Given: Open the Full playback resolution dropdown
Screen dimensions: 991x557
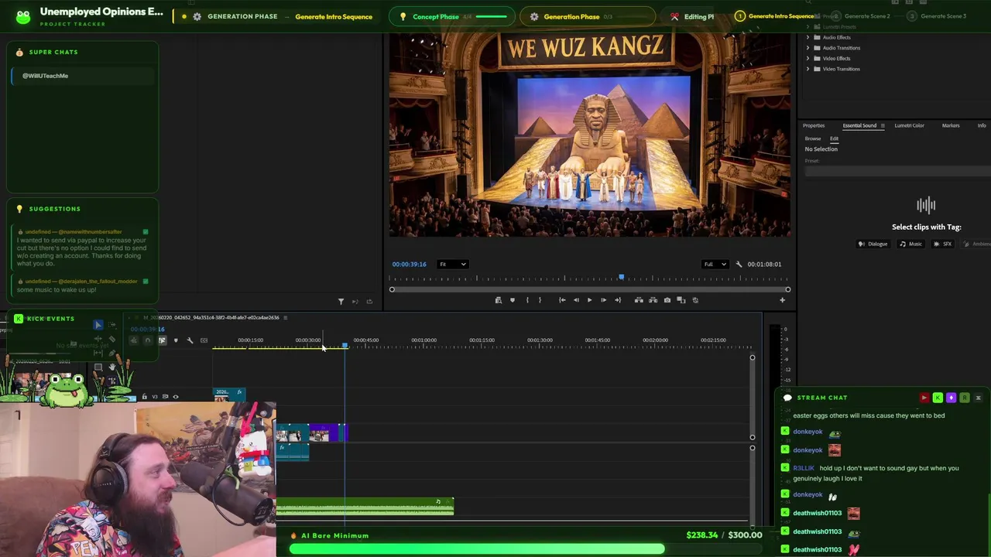Looking at the screenshot, I should (x=715, y=265).
